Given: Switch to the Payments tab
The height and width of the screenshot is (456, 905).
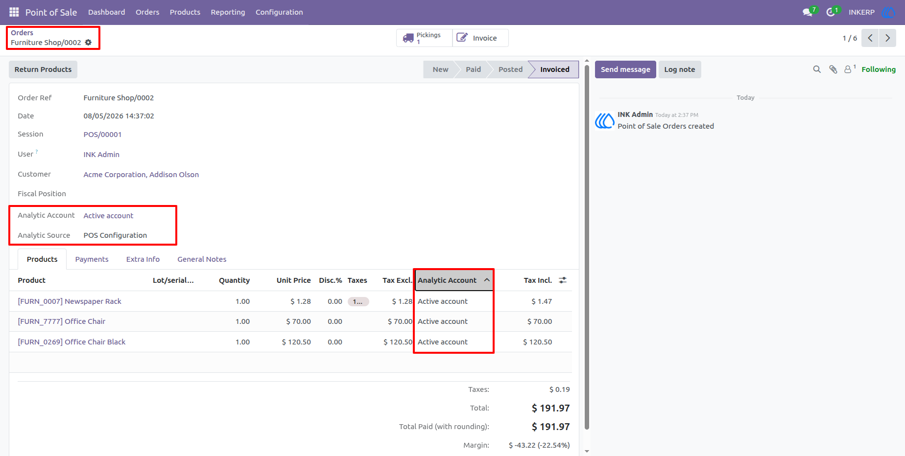Looking at the screenshot, I should 92,259.
